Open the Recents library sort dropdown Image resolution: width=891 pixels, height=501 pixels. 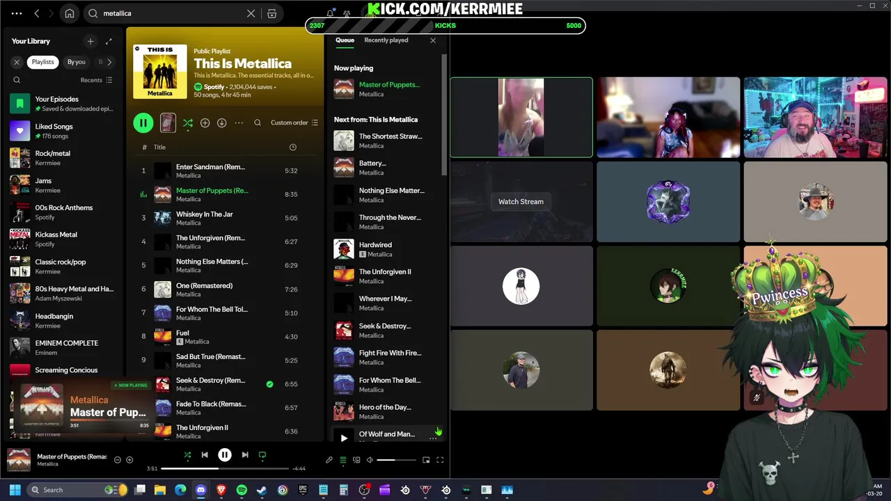click(97, 80)
